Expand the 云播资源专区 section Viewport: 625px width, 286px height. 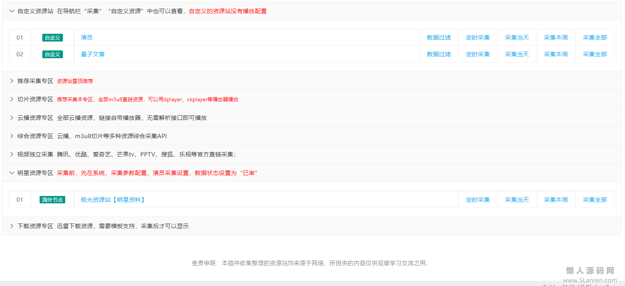point(35,118)
